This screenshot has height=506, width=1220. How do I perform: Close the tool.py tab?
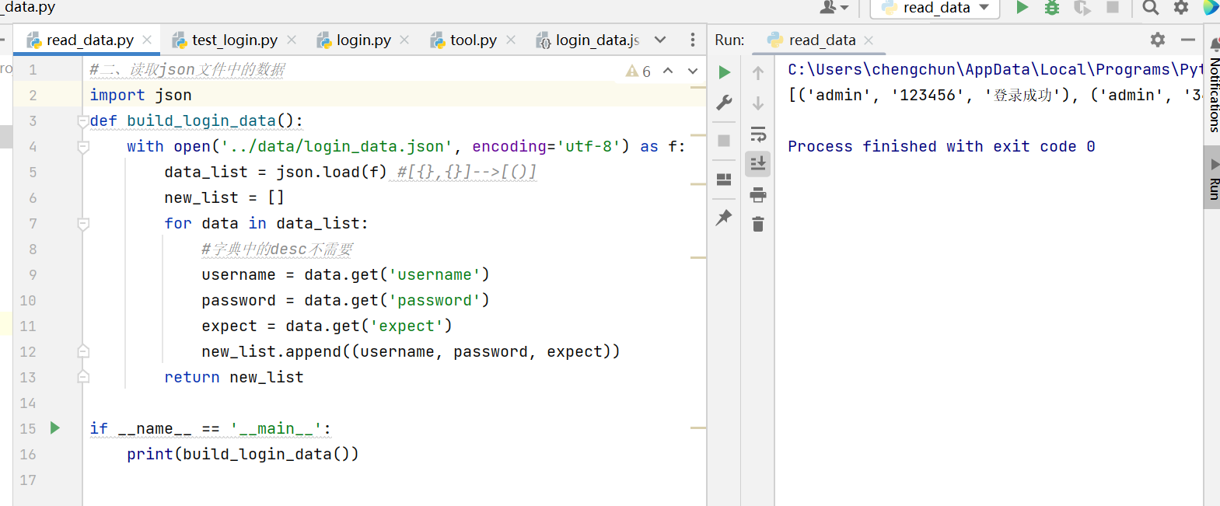coord(511,40)
